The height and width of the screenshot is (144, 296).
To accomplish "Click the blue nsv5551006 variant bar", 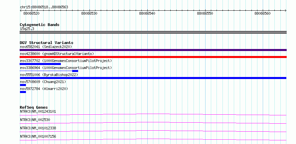I will [x=153, y=78].
